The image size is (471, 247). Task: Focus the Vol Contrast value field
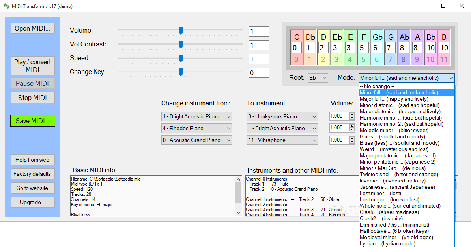(x=259, y=45)
